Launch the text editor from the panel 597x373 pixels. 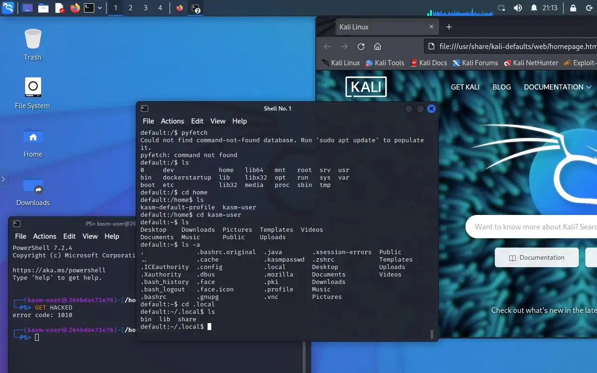click(x=59, y=8)
